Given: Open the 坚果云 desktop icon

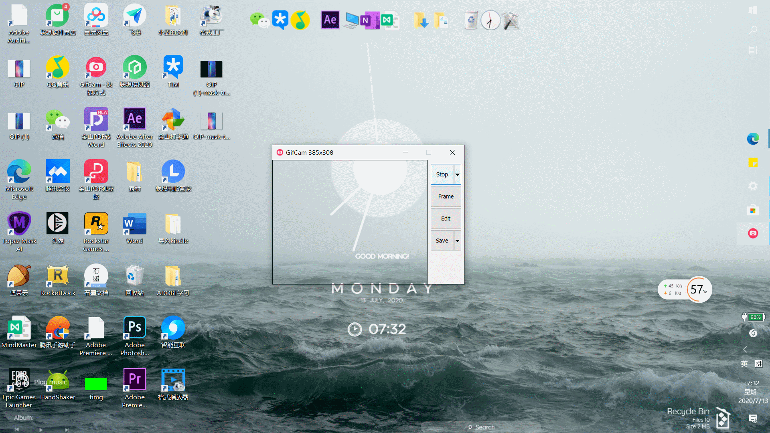Looking at the screenshot, I should click(19, 281).
